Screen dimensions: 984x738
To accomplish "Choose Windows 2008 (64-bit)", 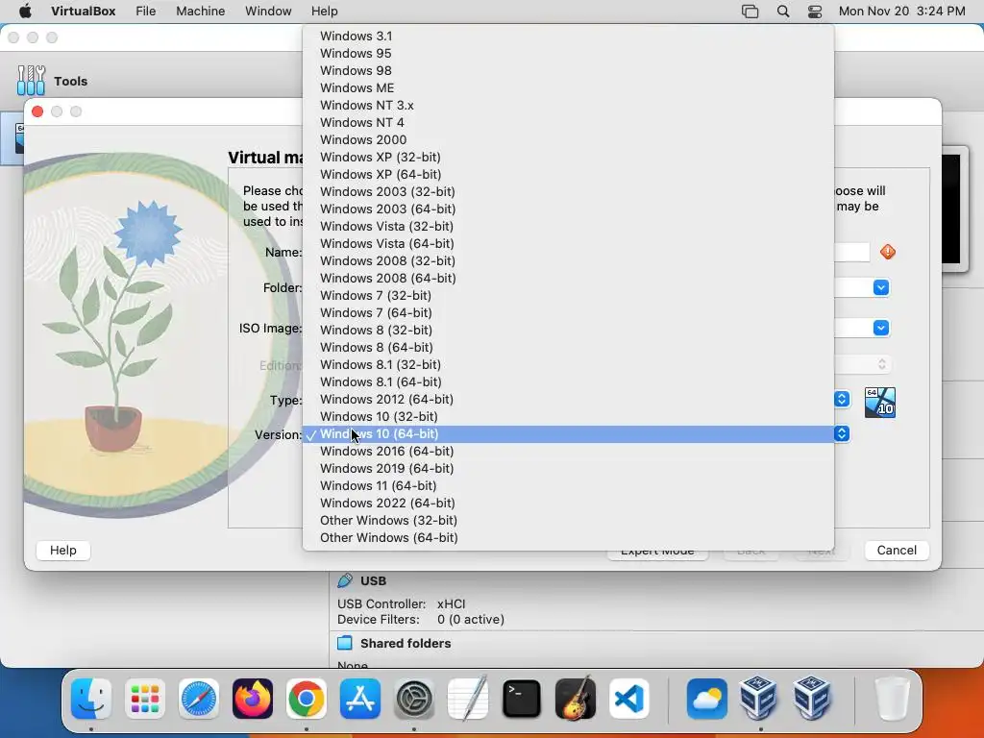I will [x=568, y=278].
